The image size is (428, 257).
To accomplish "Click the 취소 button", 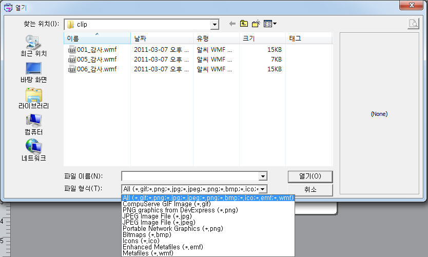I will click(310, 190).
